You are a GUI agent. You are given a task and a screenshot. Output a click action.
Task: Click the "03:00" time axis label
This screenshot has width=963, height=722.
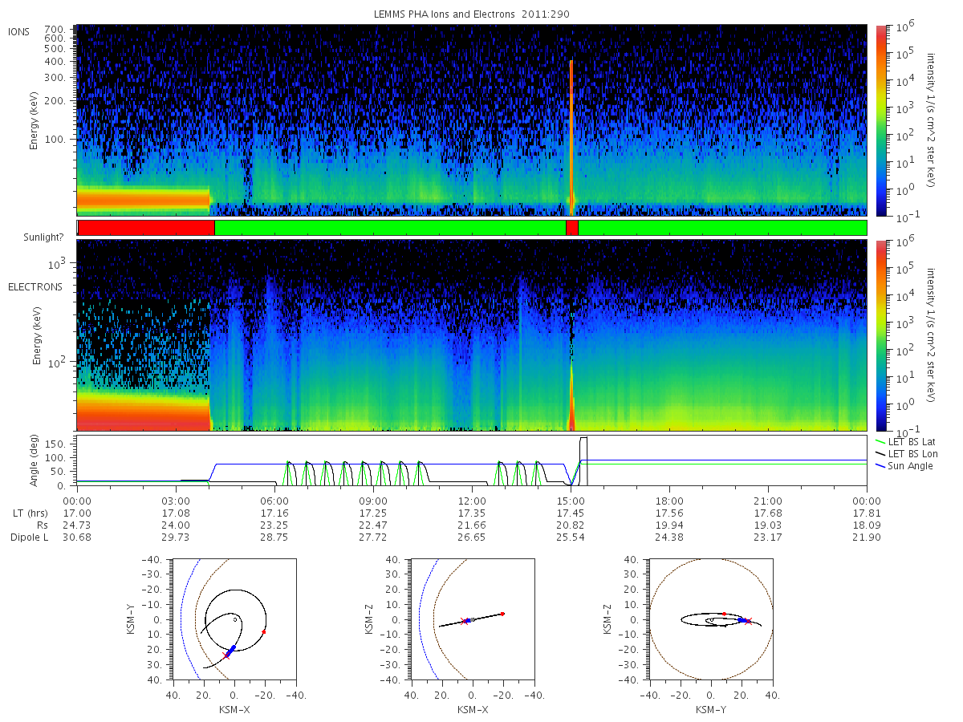[176, 501]
